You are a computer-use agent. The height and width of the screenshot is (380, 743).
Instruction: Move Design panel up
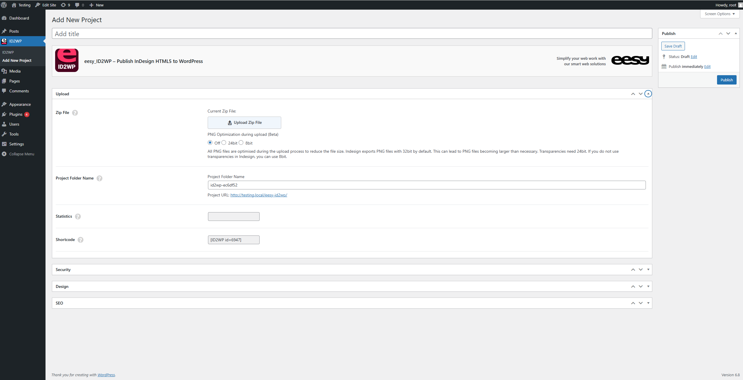[633, 286]
